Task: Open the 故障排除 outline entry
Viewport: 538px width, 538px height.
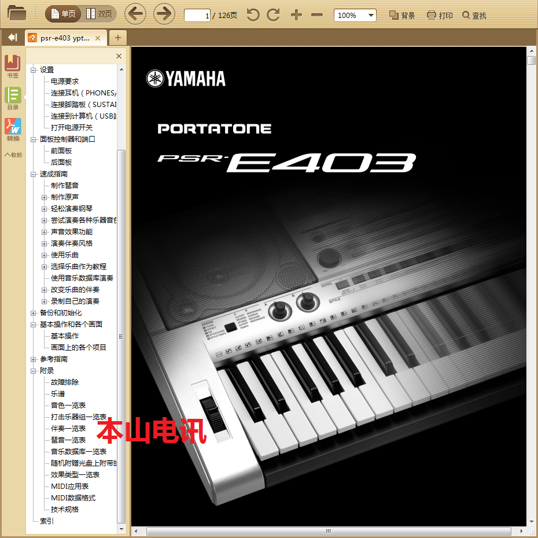Action: [65, 382]
